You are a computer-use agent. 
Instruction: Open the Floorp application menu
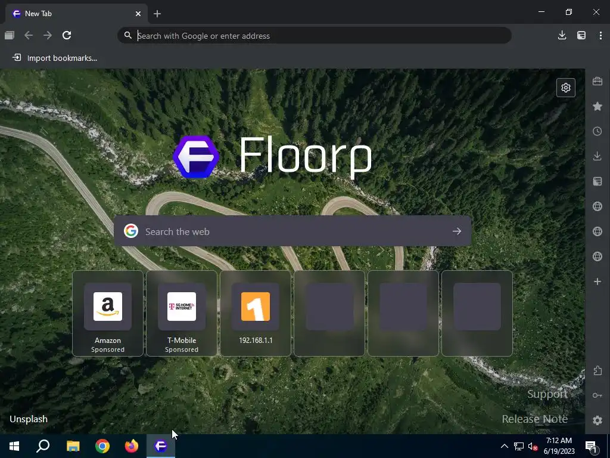(x=600, y=35)
